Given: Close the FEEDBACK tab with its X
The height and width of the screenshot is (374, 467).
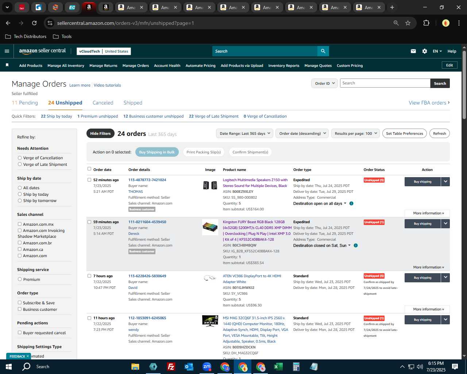Looking at the screenshot, I should pos(28,356).
